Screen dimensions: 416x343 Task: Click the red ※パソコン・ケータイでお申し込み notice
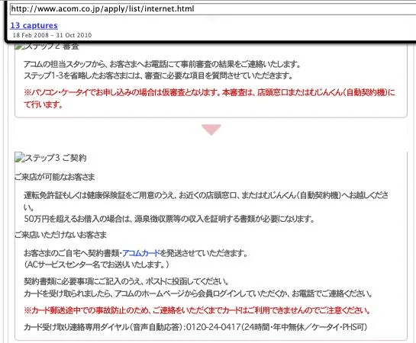click(x=209, y=98)
